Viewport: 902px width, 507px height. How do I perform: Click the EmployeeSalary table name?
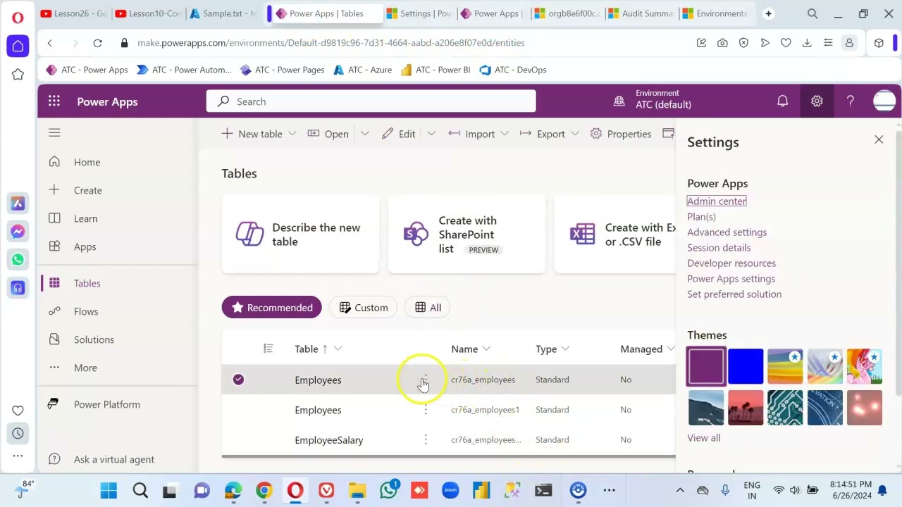329,440
